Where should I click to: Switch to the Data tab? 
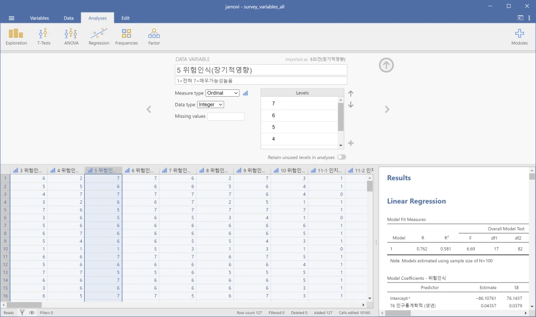[x=68, y=18]
